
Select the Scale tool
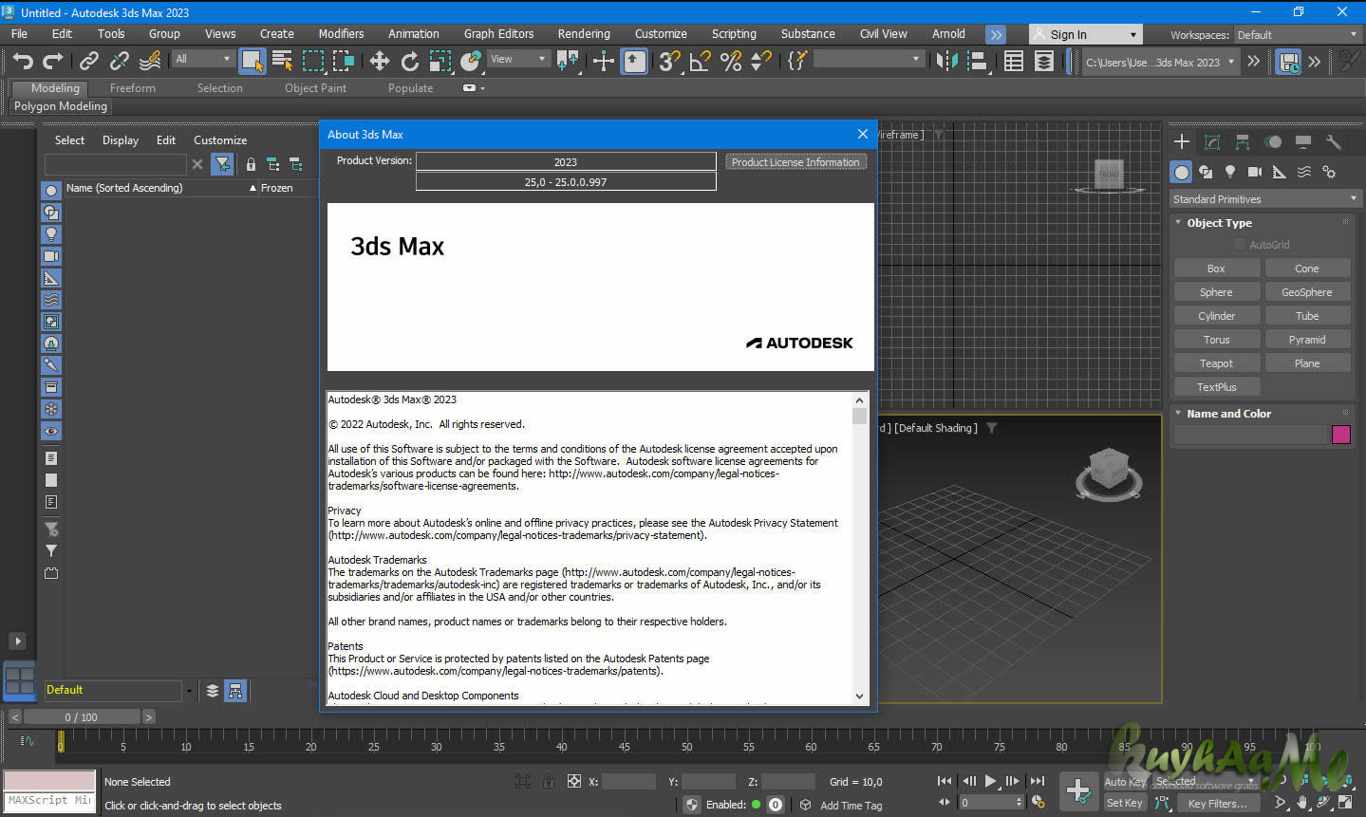(x=440, y=62)
